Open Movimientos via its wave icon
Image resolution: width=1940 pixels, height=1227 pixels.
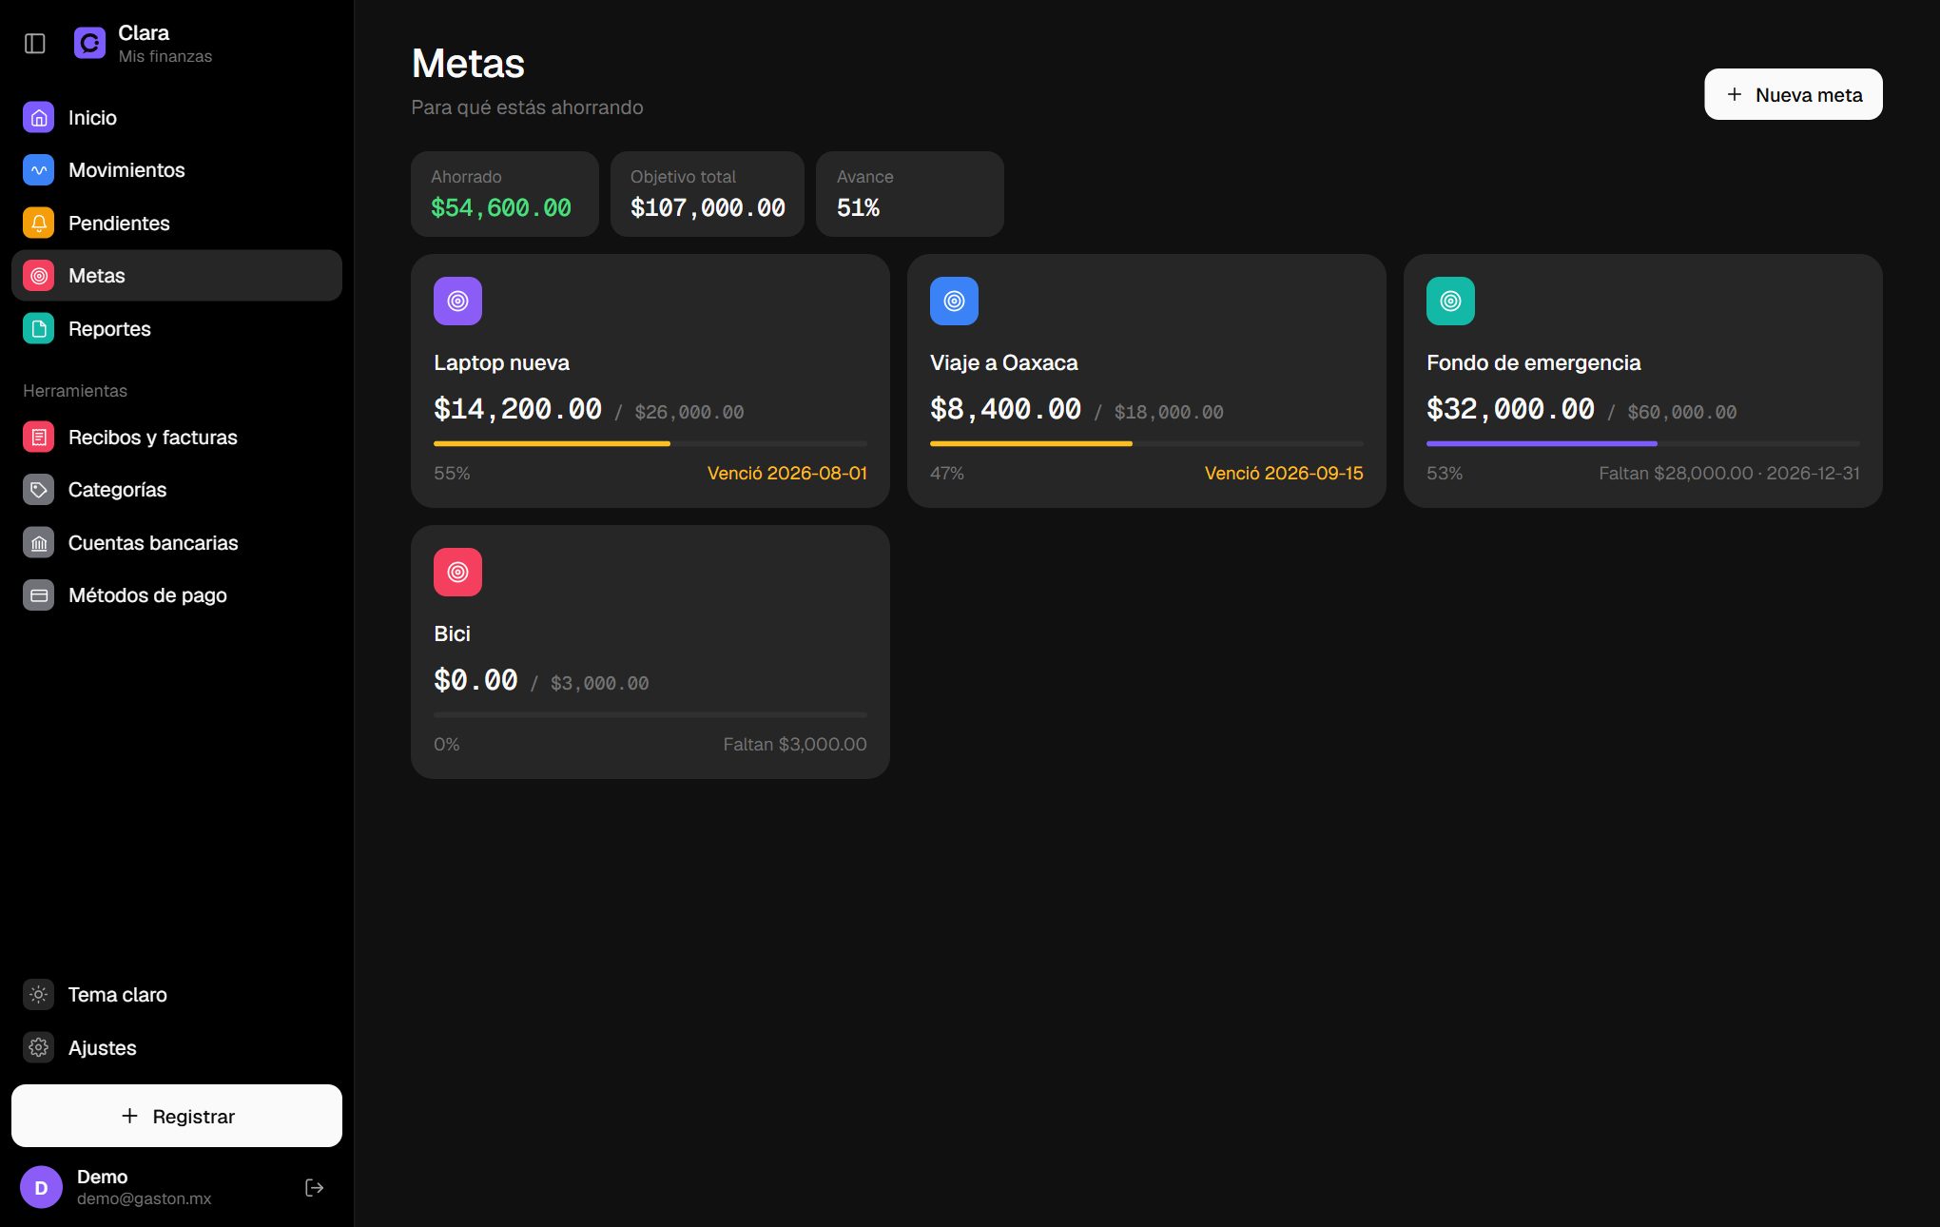pos(39,170)
